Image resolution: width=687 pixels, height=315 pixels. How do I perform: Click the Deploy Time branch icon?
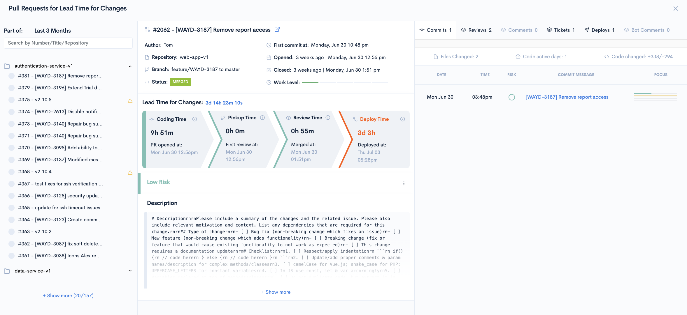(355, 119)
